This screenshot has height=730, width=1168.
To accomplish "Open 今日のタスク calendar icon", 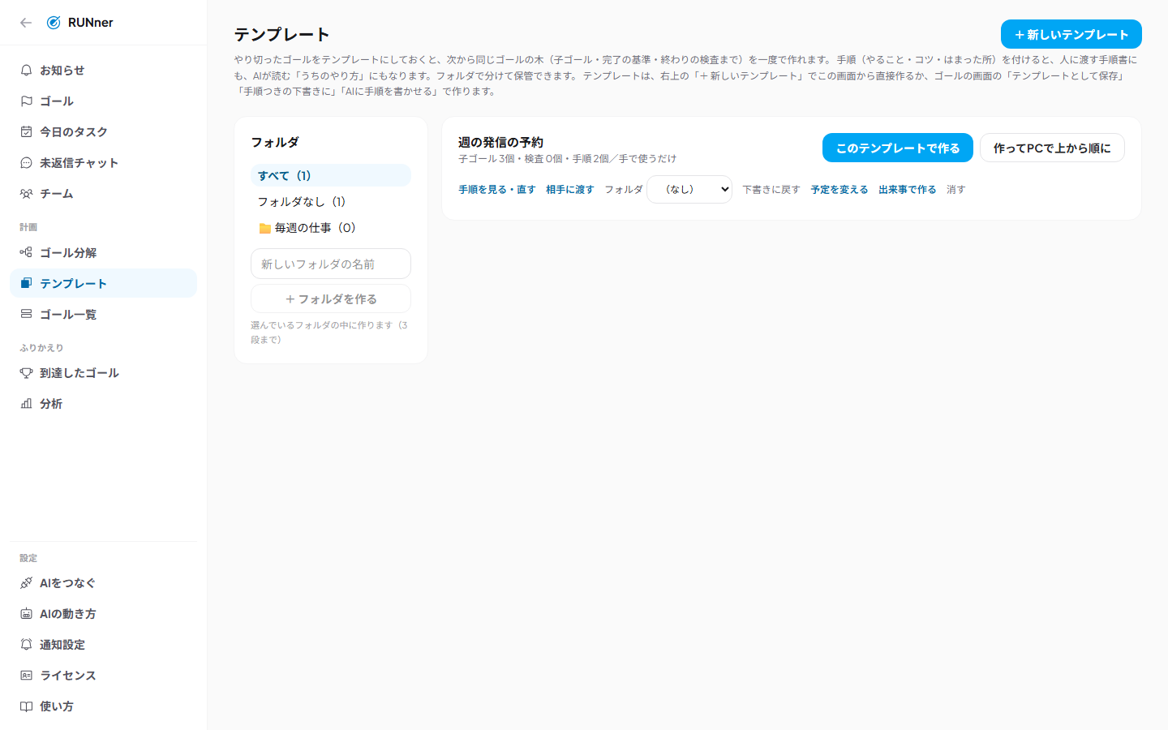I will [27, 132].
